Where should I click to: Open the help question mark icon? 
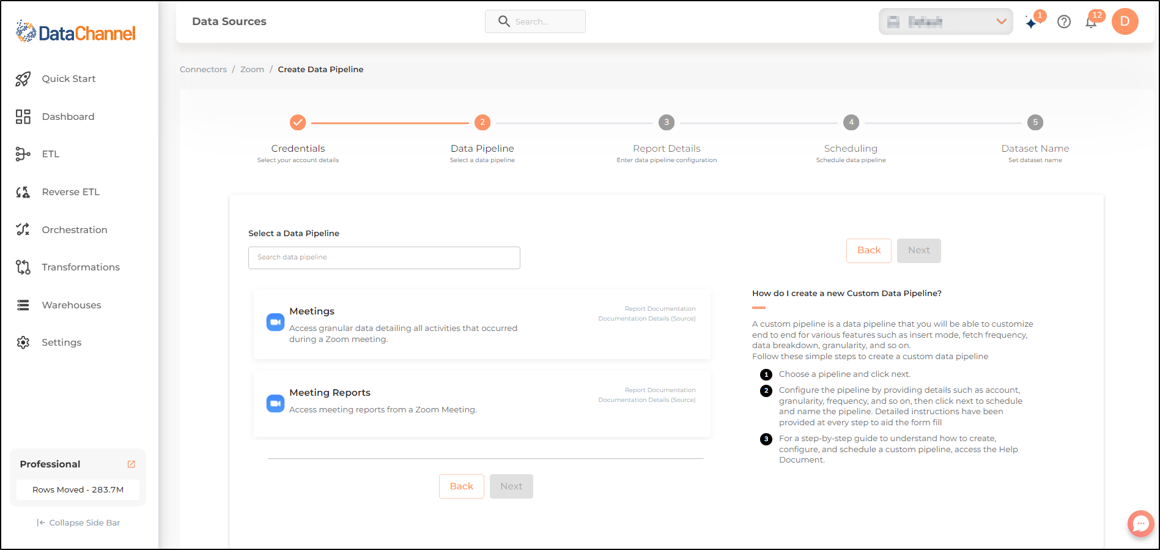[1064, 22]
